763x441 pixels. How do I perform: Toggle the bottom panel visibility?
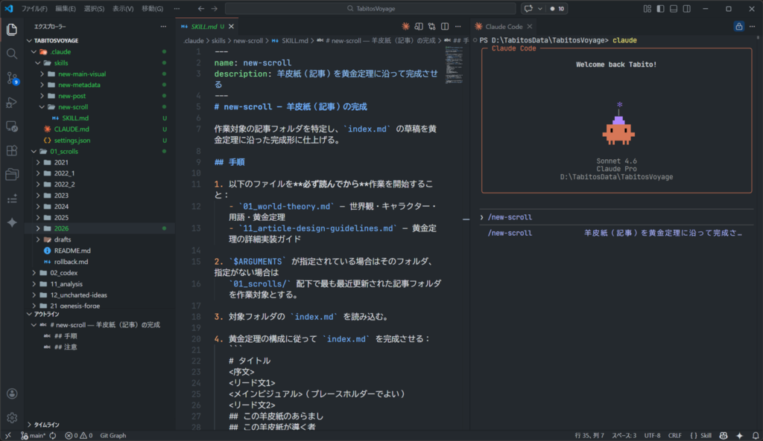(674, 9)
